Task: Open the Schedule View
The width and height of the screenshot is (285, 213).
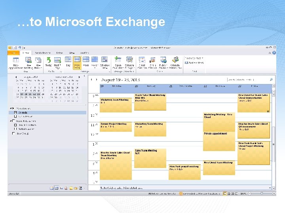Action: pyautogui.click(x=104, y=63)
